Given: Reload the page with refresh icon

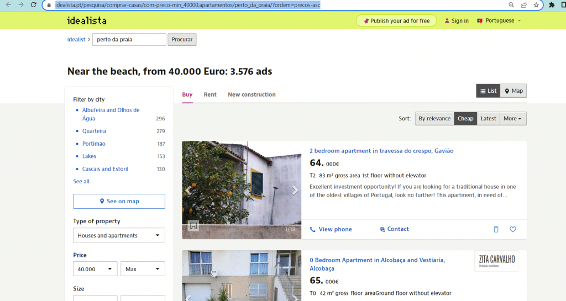Looking at the screenshot, I should (x=34, y=5).
